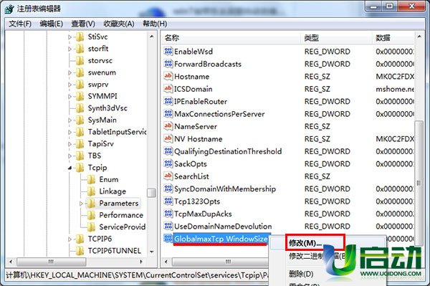Click values pane horizontal scroll left arrow
The height and width of the screenshot is (286, 430).
pyautogui.click(x=166, y=262)
